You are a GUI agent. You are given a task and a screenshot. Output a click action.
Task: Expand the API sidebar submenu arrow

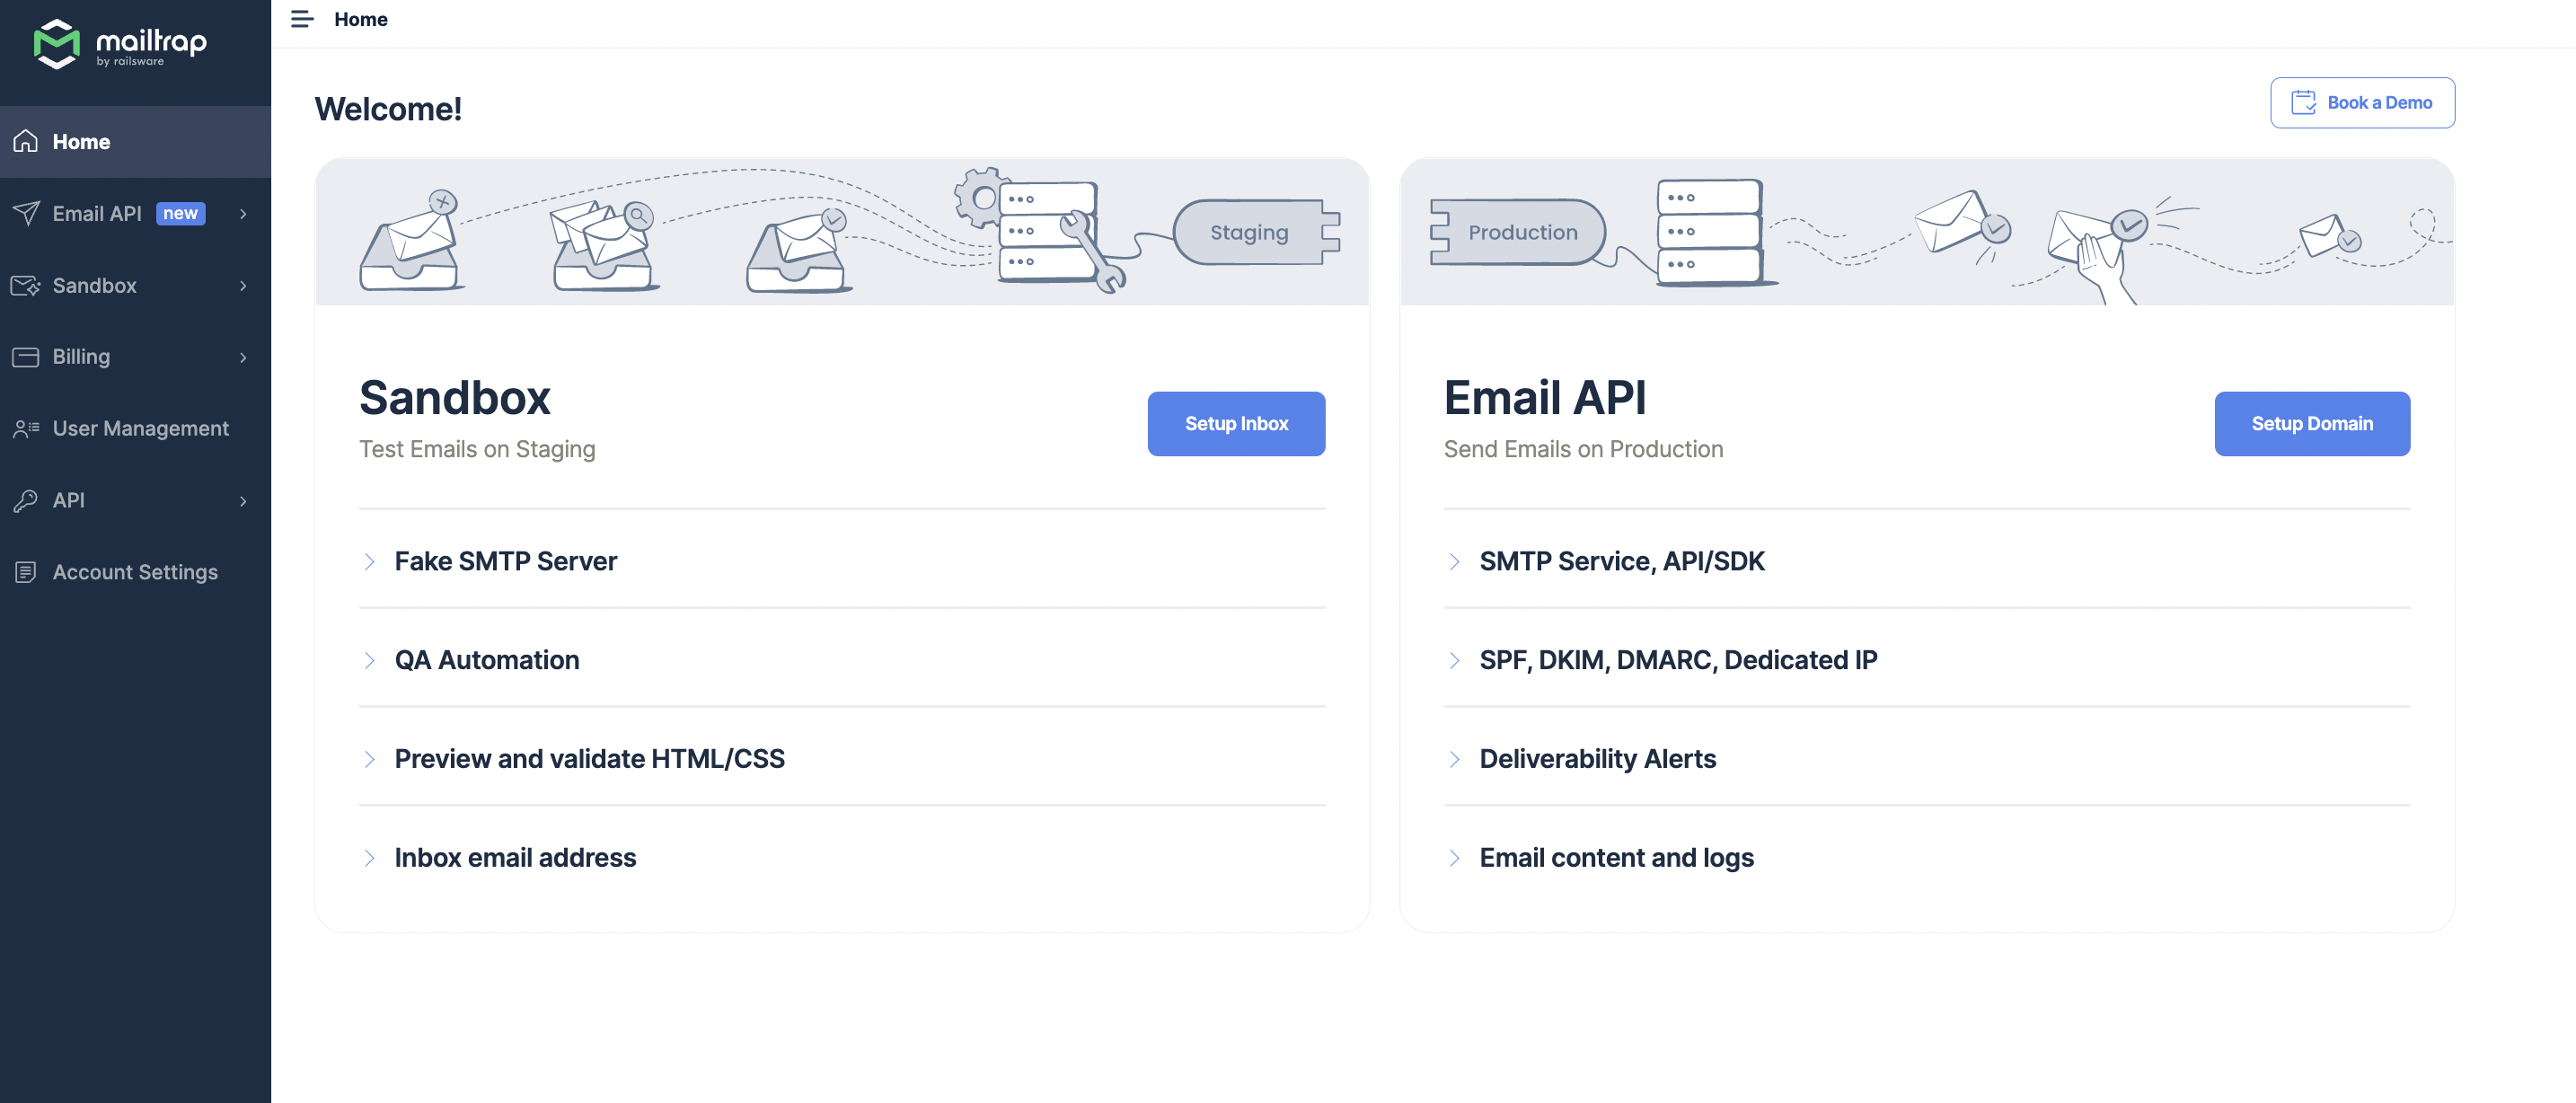pos(243,500)
